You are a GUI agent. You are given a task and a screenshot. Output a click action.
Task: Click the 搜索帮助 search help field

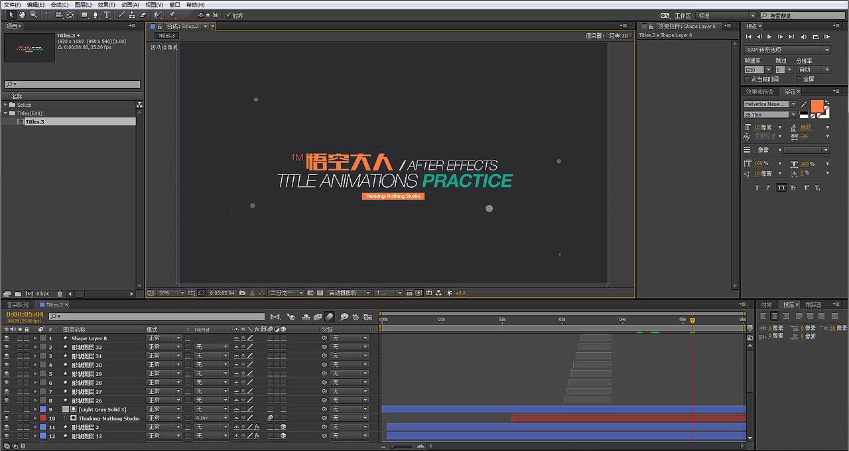point(803,15)
